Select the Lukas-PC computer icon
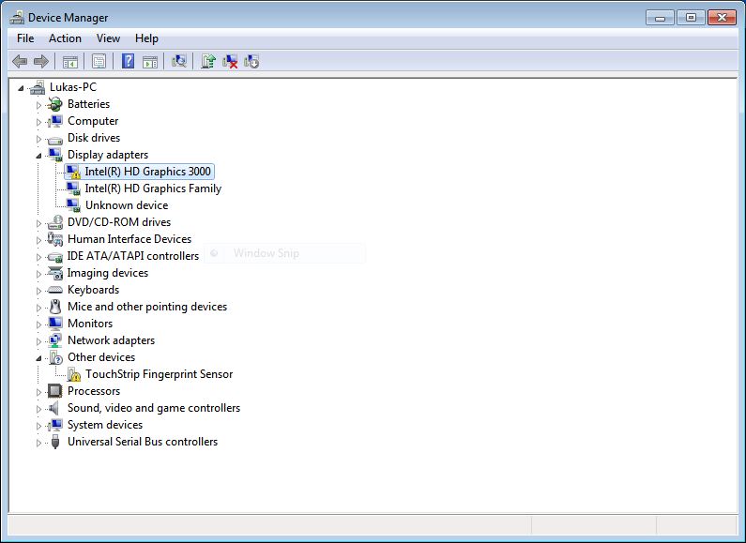This screenshot has height=543, width=746. tap(38, 87)
